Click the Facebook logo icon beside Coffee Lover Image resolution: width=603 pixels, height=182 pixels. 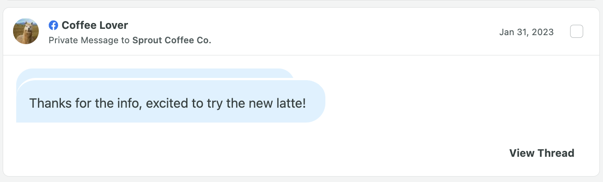[54, 25]
